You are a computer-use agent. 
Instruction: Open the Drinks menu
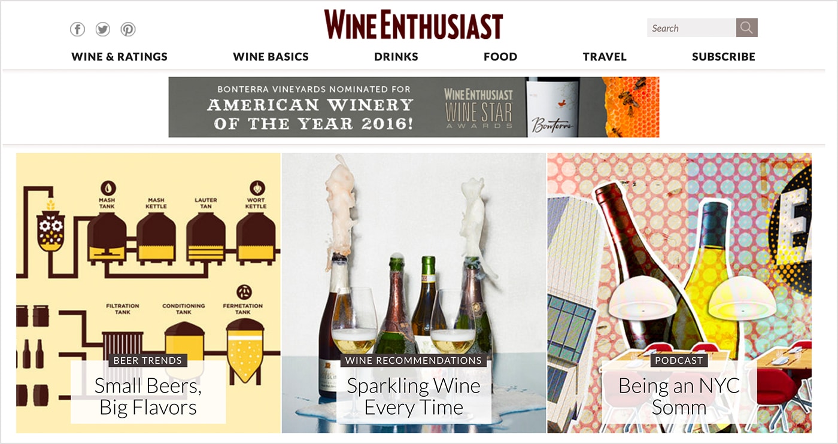tap(396, 57)
